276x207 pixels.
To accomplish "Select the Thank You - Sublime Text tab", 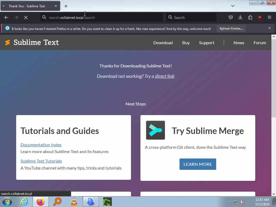I will click(x=30, y=6).
